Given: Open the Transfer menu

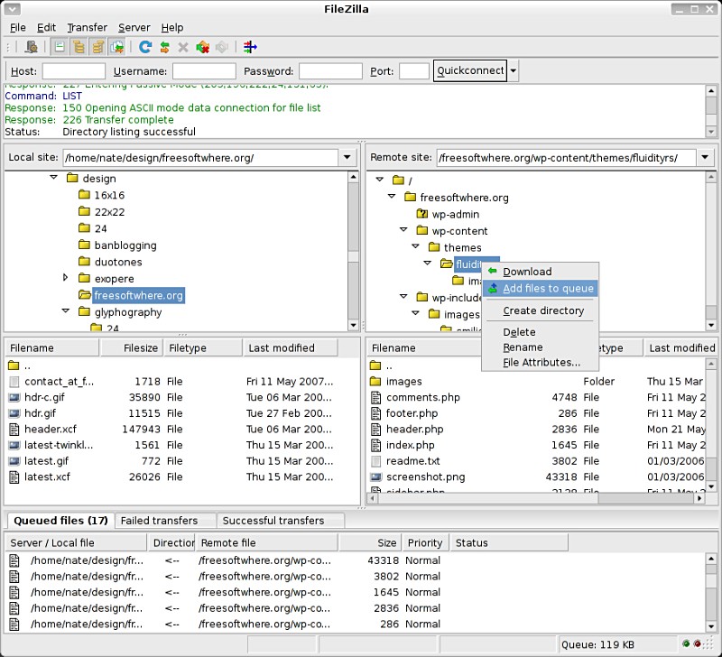Looking at the screenshot, I should coord(87,28).
